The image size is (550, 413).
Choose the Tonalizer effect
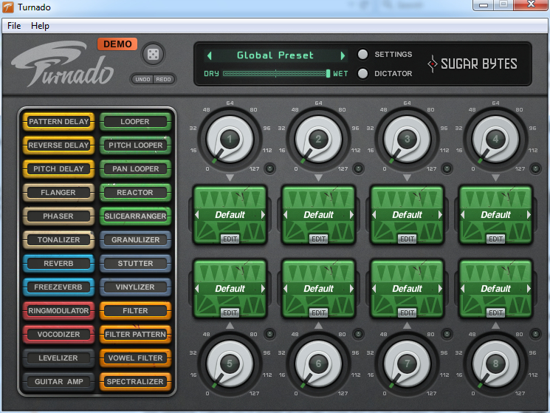58,239
